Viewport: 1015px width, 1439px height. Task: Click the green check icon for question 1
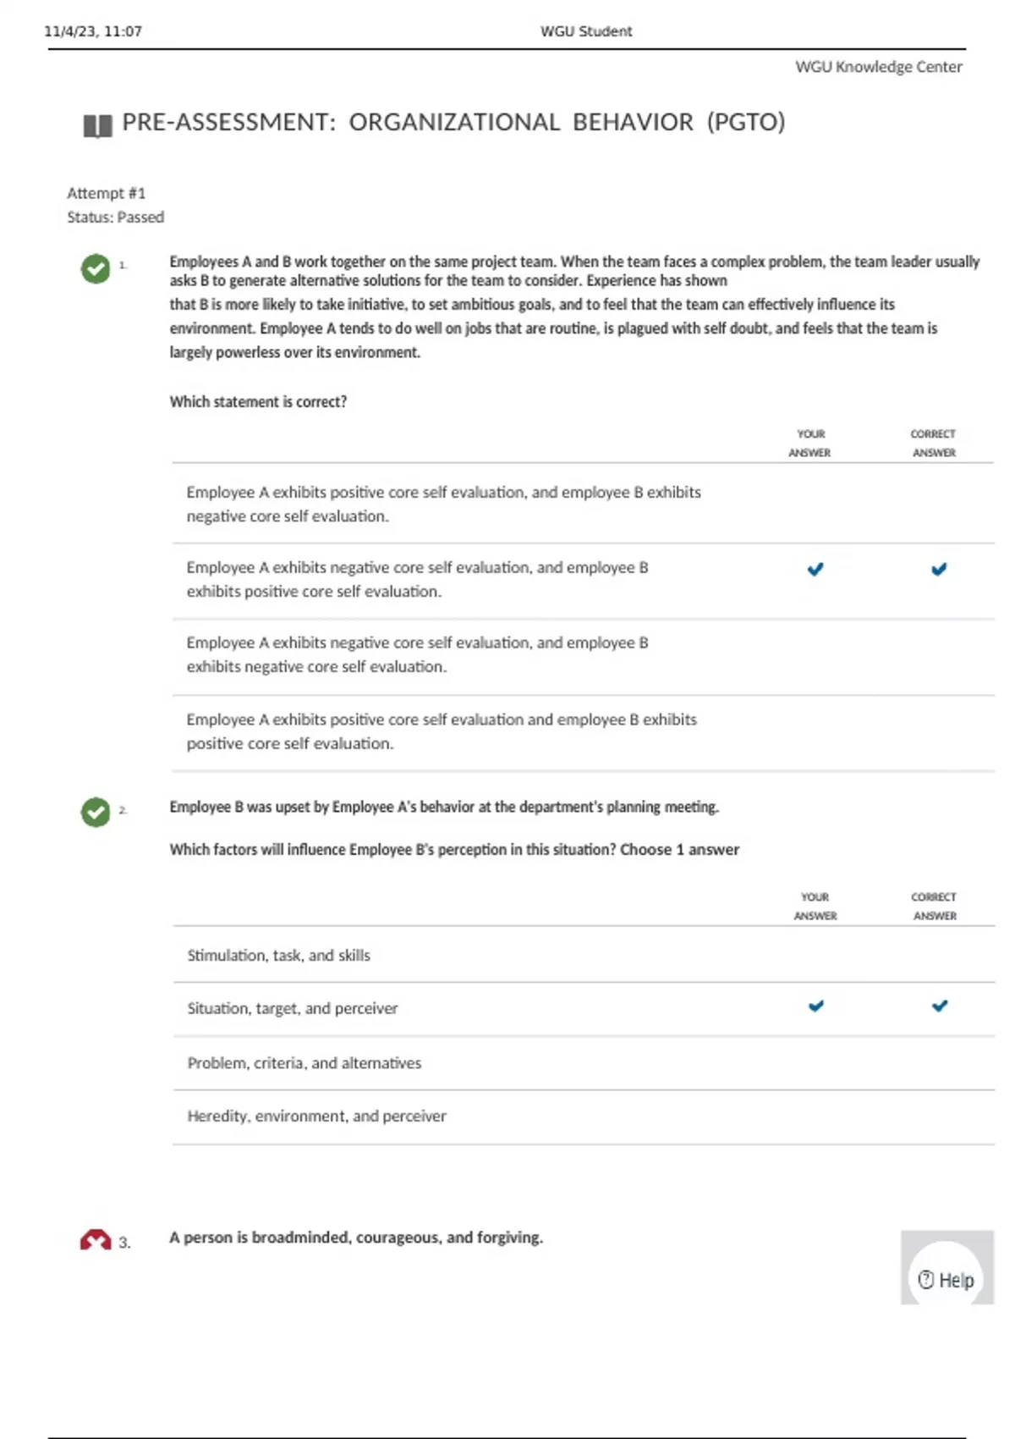[x=96, y=269]
